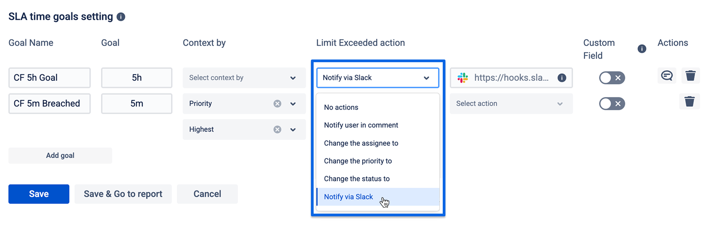Clear the Priority context selection
The image size is (711, 226).
point(277,104)
